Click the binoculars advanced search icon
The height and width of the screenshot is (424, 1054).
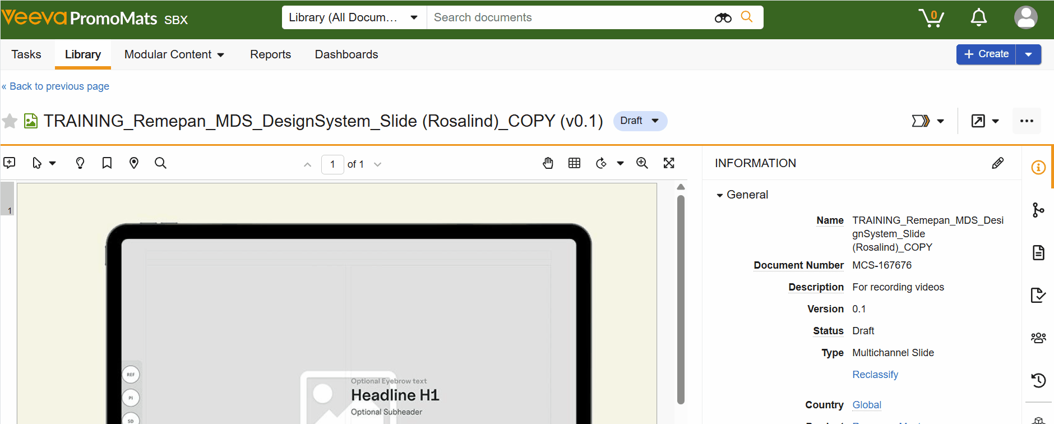723,18
